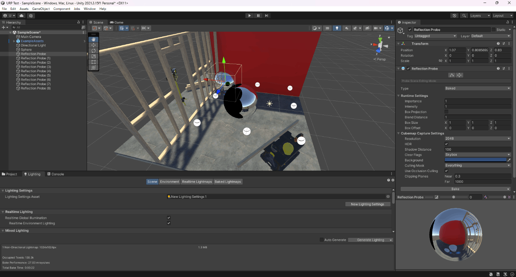Open draw mode shading dropdown
516x277 pixels.
tap(316, 28)
